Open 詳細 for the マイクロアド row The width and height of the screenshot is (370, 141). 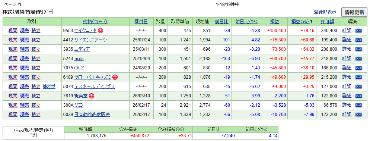tap(347, 31)
